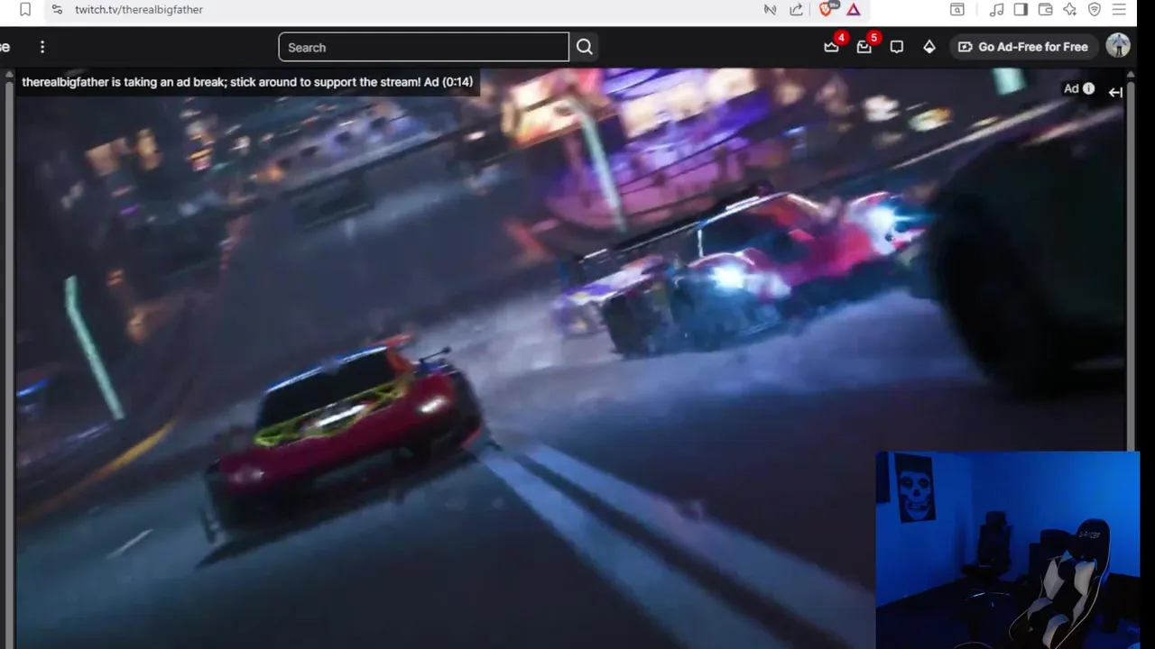Open the Leo AI sparkle icon
The width and height of the screenshot is (1155, 649).
1070,10
